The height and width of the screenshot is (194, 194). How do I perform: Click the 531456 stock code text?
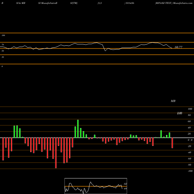130,3
